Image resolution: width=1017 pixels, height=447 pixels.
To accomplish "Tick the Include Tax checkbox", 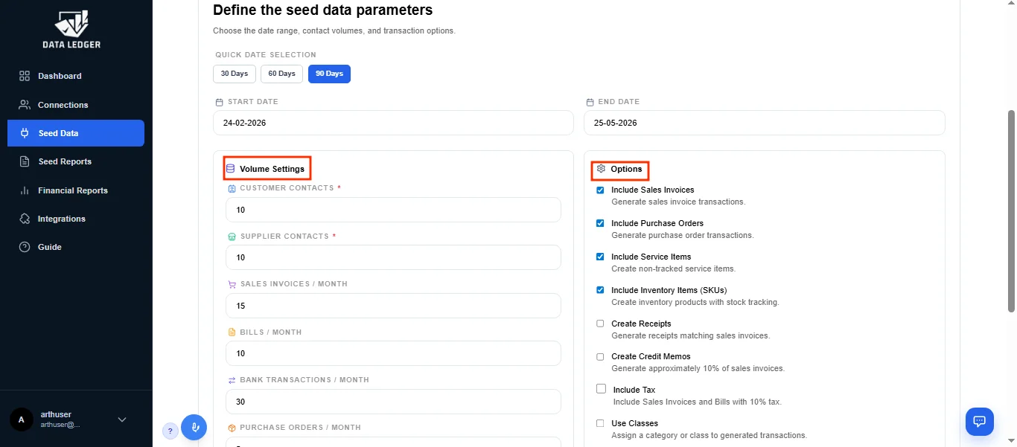I will [x=602, y=389].
